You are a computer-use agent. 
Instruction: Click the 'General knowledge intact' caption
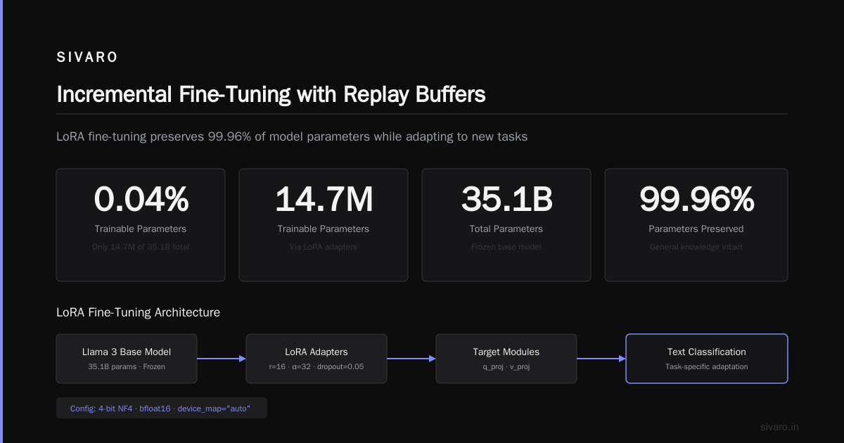click(696, 247)
